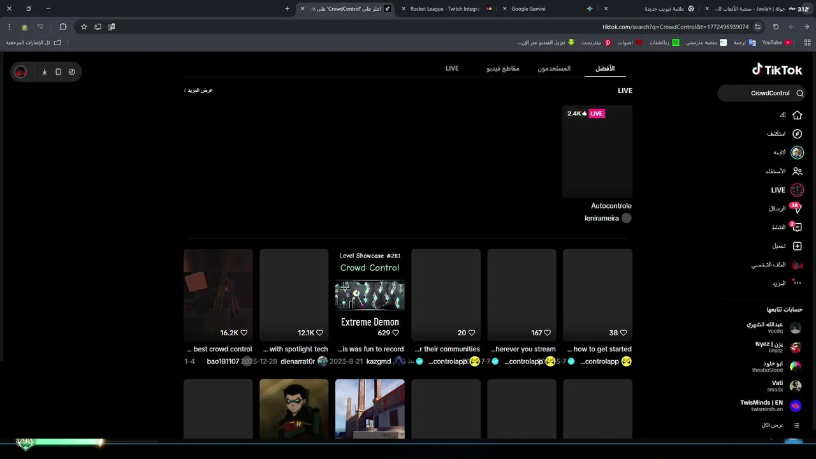Select the الأفضل (Top) results tab
Image resolution: width=816 pixels, height=459 pixels.
[605, 68]
